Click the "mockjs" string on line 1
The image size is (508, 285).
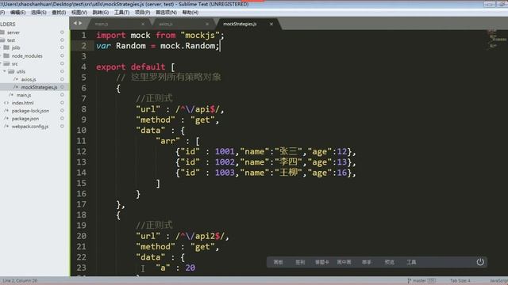click(x=200, y=35)
